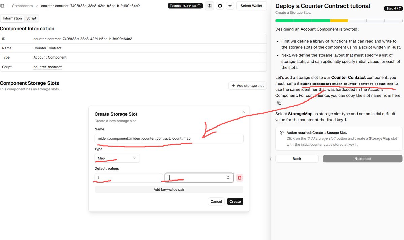Image resolution: width=404 pixels, height=240 pixels.
Task: Click the Select Wallet button
Action: [251, 6]
